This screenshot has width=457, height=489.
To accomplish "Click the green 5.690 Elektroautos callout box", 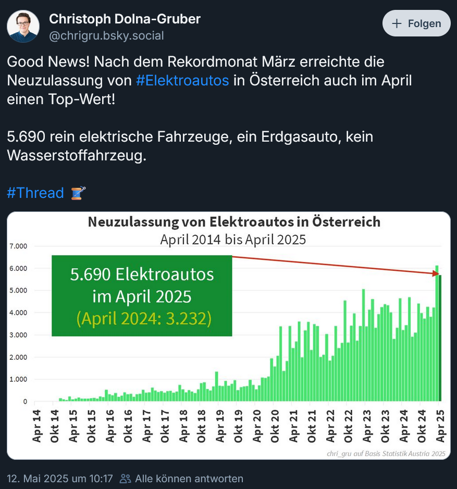I will coord(142,295).
